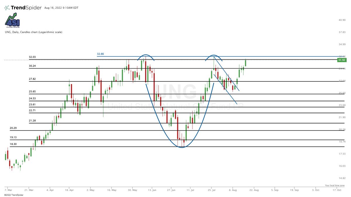
Task: Select the 18.30 level label
Action: pyautogui.click(x=13, y=144)
